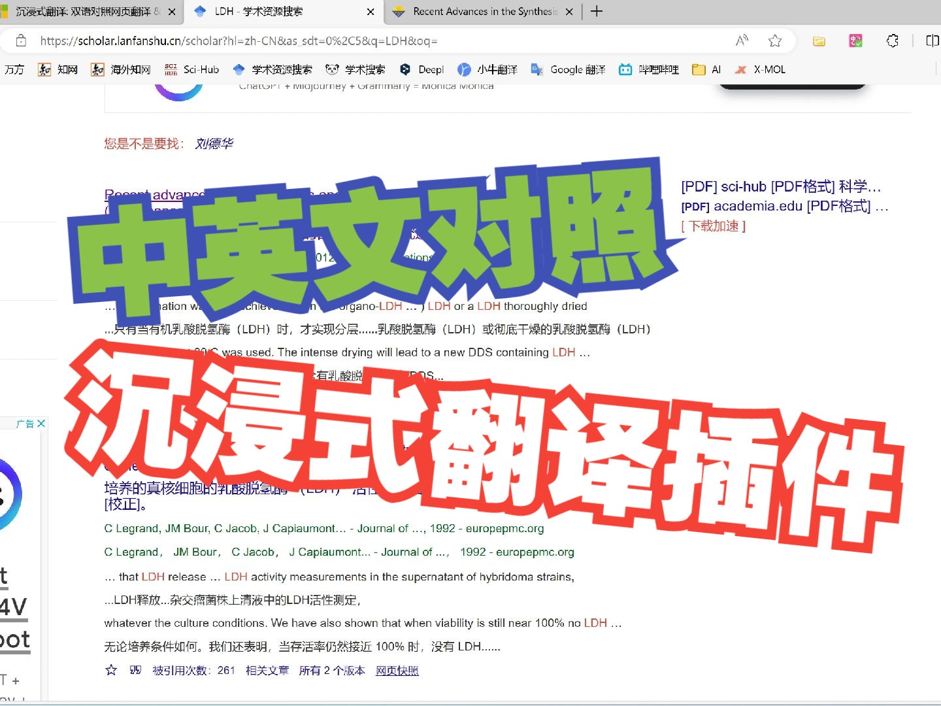This screenshot has width=941, height=706.
Task: Click the 广告 ad info label
Action: click(25, 424)
